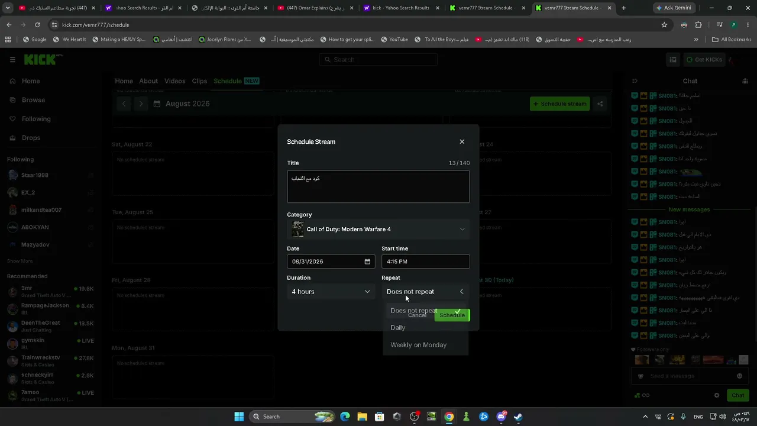Open File Explorer from the taskbar
Screen dimensions: 757x426
coord(362,417)
